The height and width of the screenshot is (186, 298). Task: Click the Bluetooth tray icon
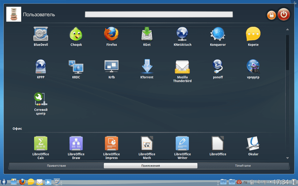click(x=258, y=182)
